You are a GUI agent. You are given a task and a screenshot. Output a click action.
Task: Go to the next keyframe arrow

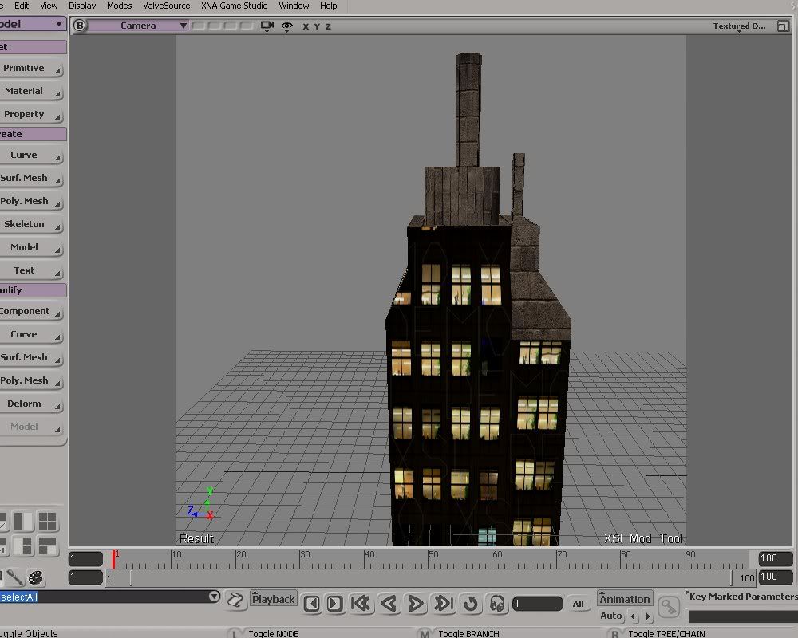[x=648, y=616]
